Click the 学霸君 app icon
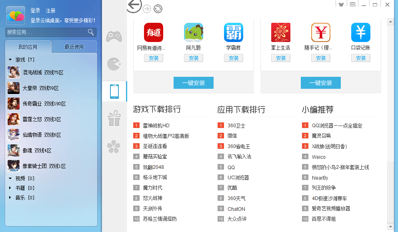Viewport: 398px width, 232px height. click(x=234, y=32)
